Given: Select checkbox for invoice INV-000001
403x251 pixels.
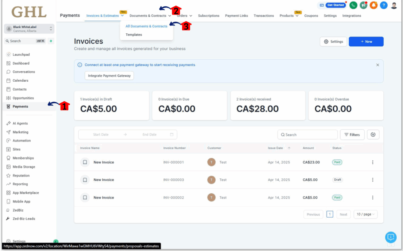Looking at the screenshot, I should [x=85, y=162].
